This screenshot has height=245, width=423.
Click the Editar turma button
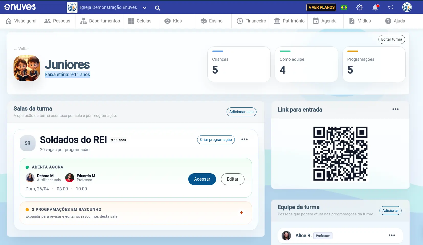[392, 39]
